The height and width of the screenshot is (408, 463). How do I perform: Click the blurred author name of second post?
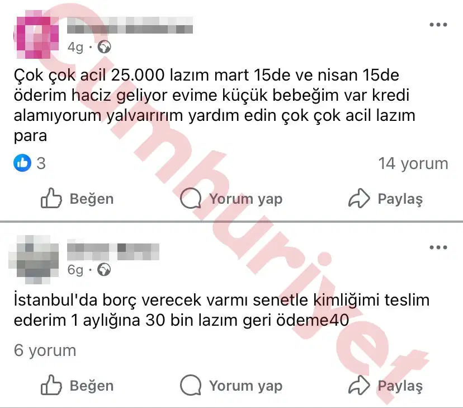point(113,252)
